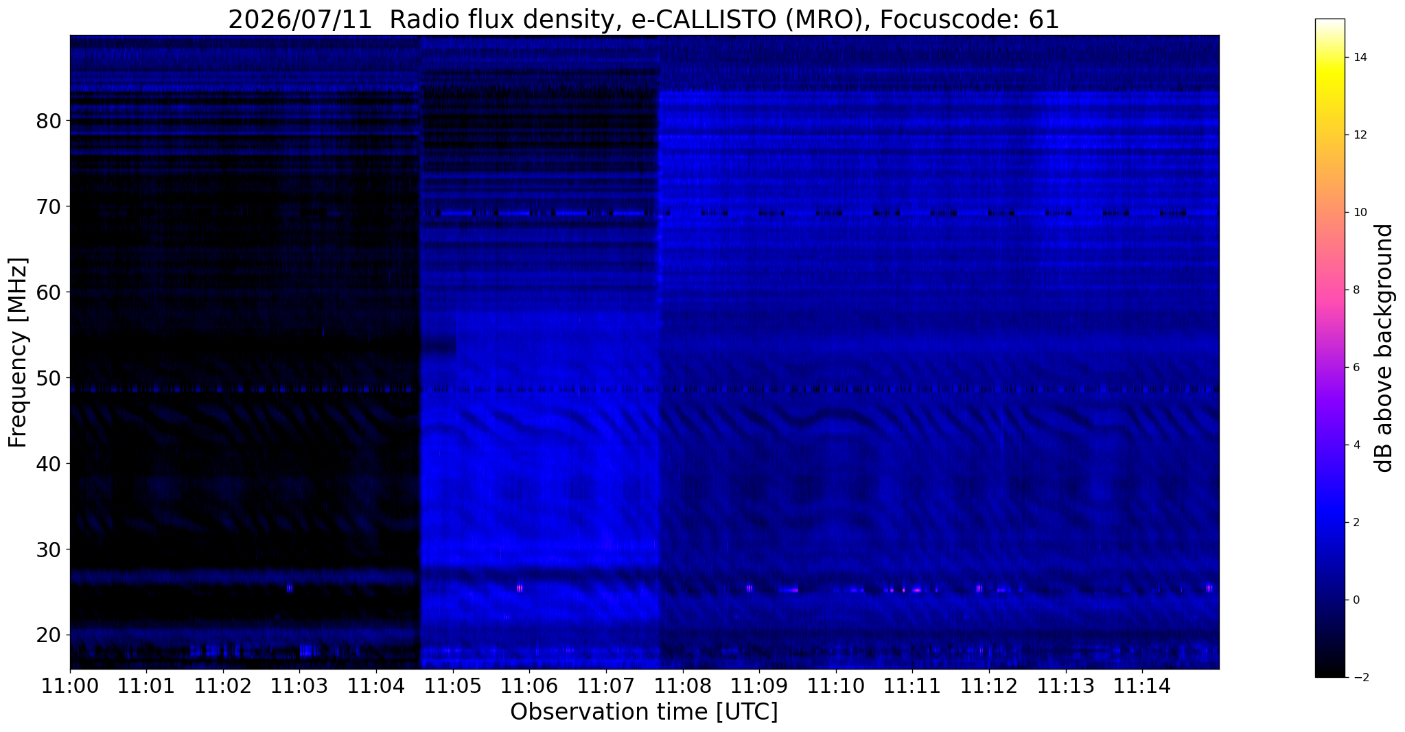1405x732 pixels.
Task: Click the colorbar tick label 2
Action: [x=1356, y=523]
